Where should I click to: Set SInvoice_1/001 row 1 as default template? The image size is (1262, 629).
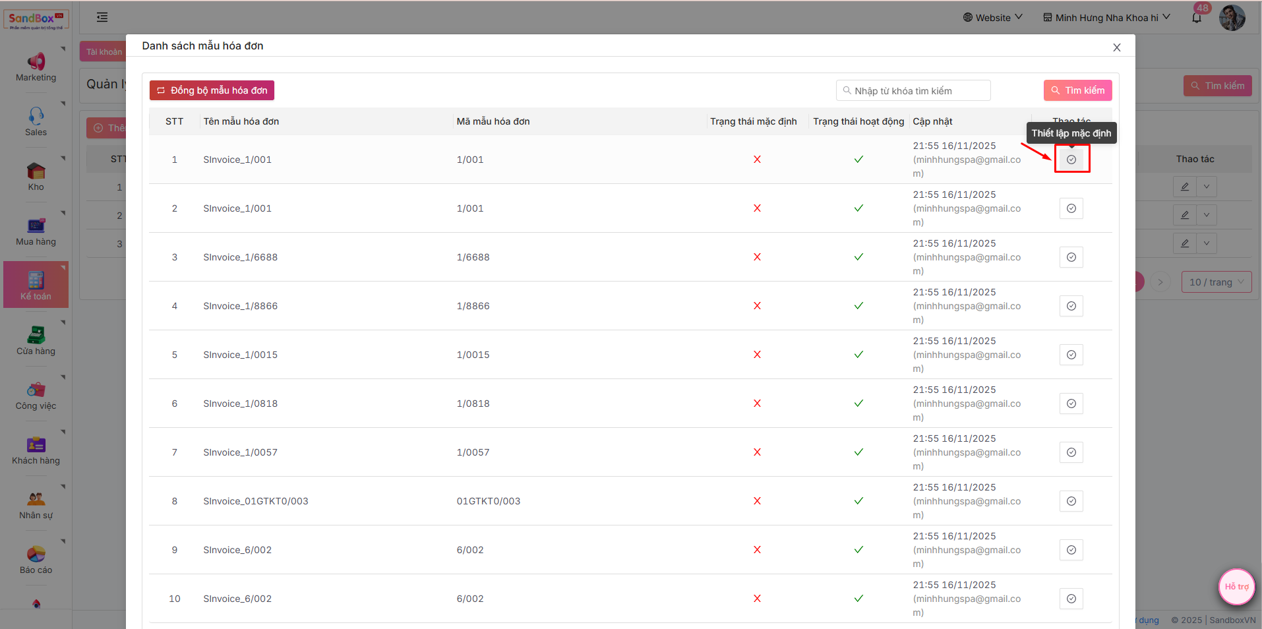tap(1071, 160)
